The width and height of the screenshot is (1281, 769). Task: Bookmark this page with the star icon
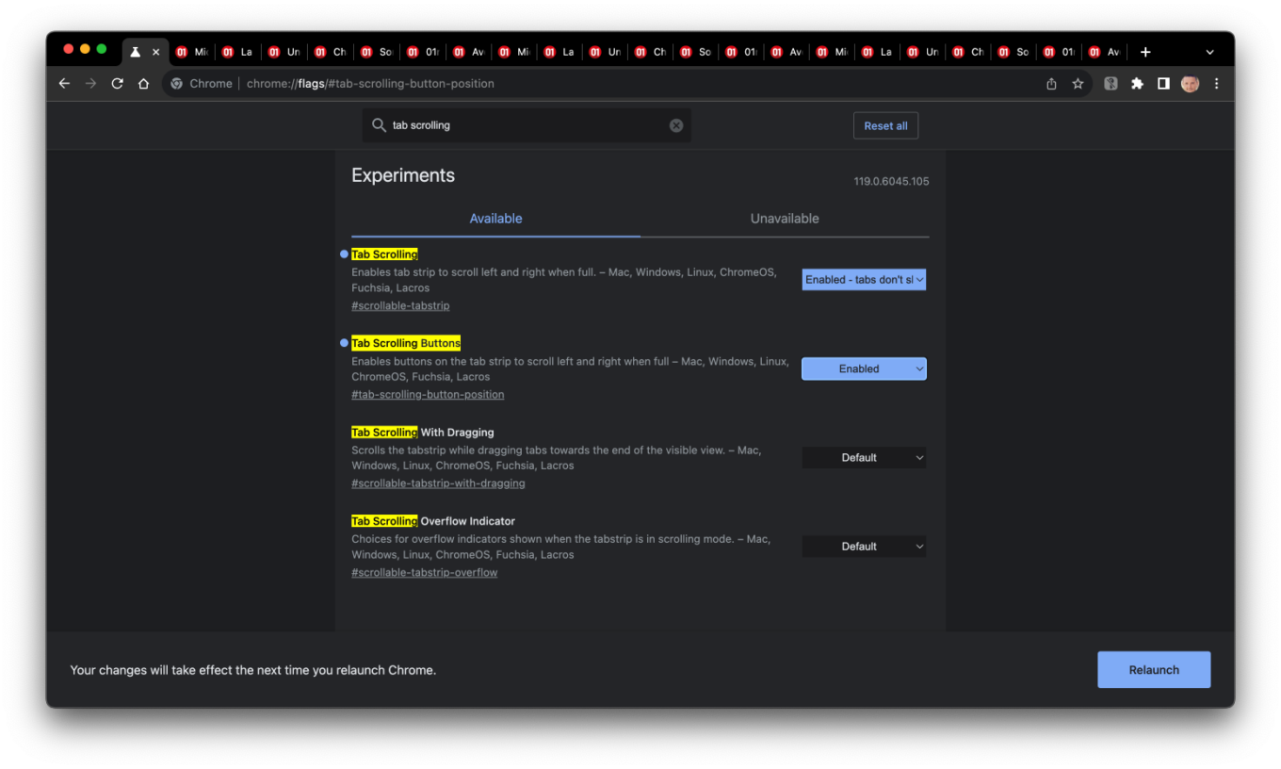pyautogui.click(x=1078, y=83)
